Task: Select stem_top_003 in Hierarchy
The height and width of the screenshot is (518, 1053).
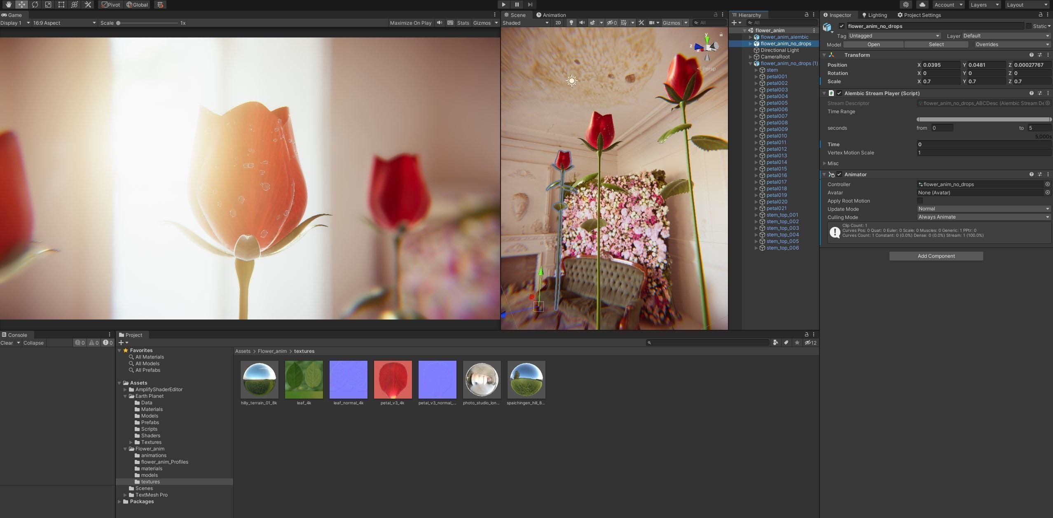Action: 782,228
